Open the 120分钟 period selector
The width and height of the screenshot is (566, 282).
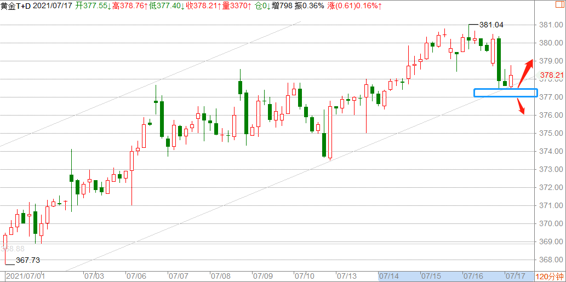(x=548, y=277)
